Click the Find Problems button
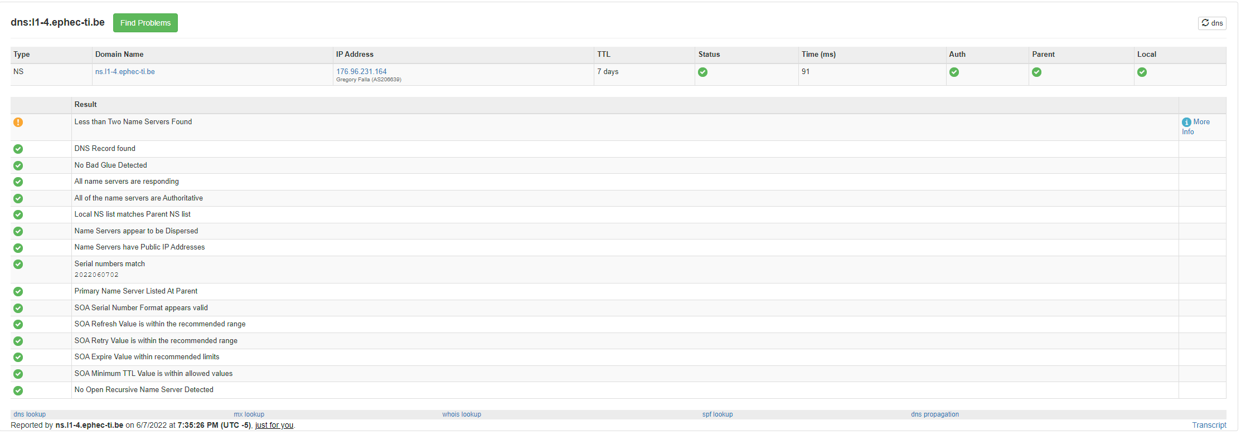 pos(146,23)
